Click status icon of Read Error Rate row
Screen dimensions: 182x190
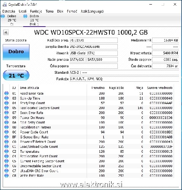pyautogui.click(x=6, y=93)
